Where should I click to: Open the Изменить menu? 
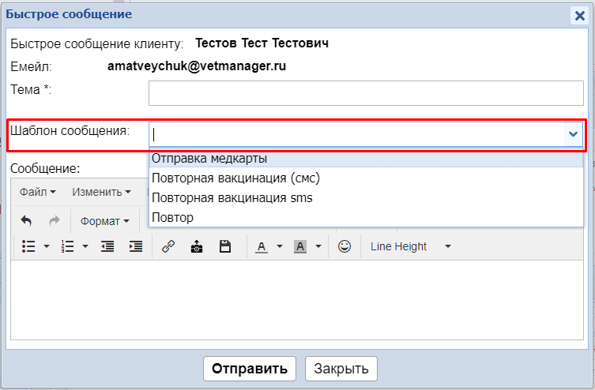point(101,191)
